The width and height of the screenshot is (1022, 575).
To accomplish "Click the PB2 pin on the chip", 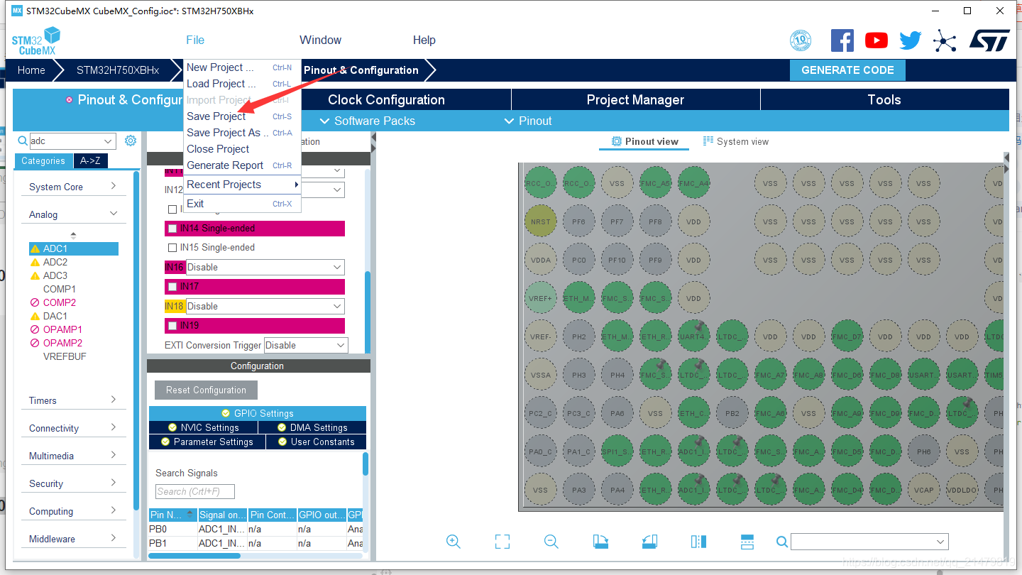I will [732, 413].
